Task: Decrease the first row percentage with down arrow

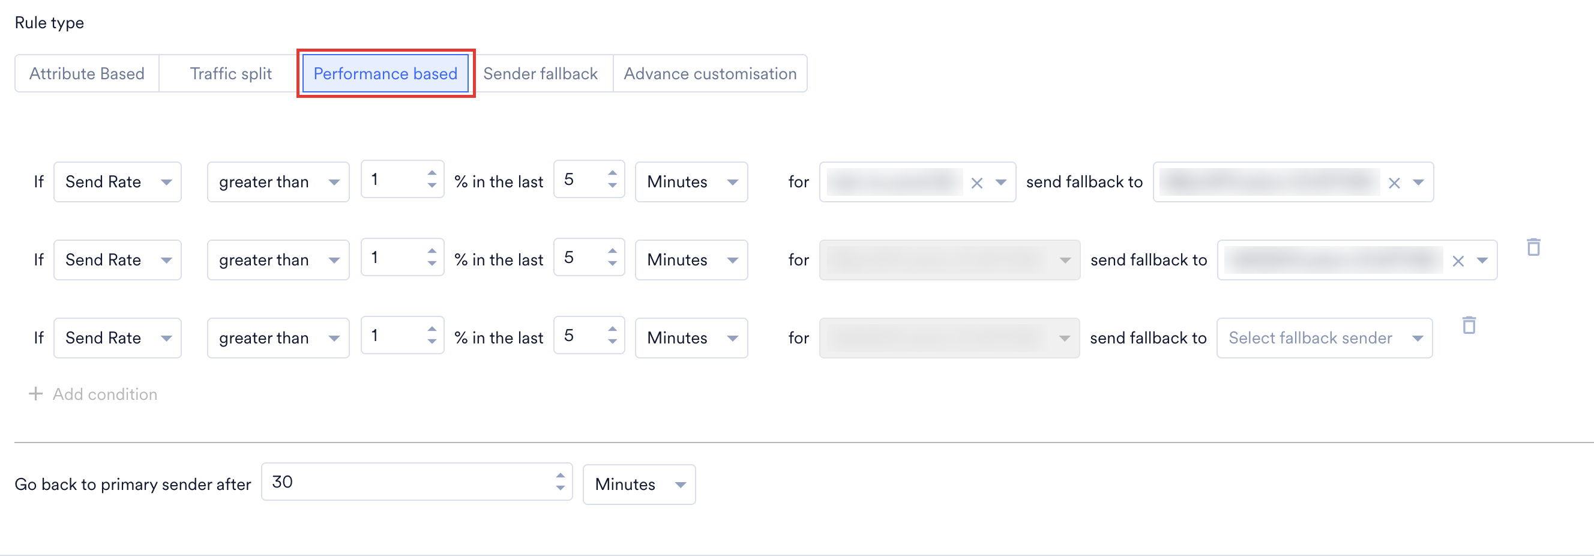Action: 432,185
